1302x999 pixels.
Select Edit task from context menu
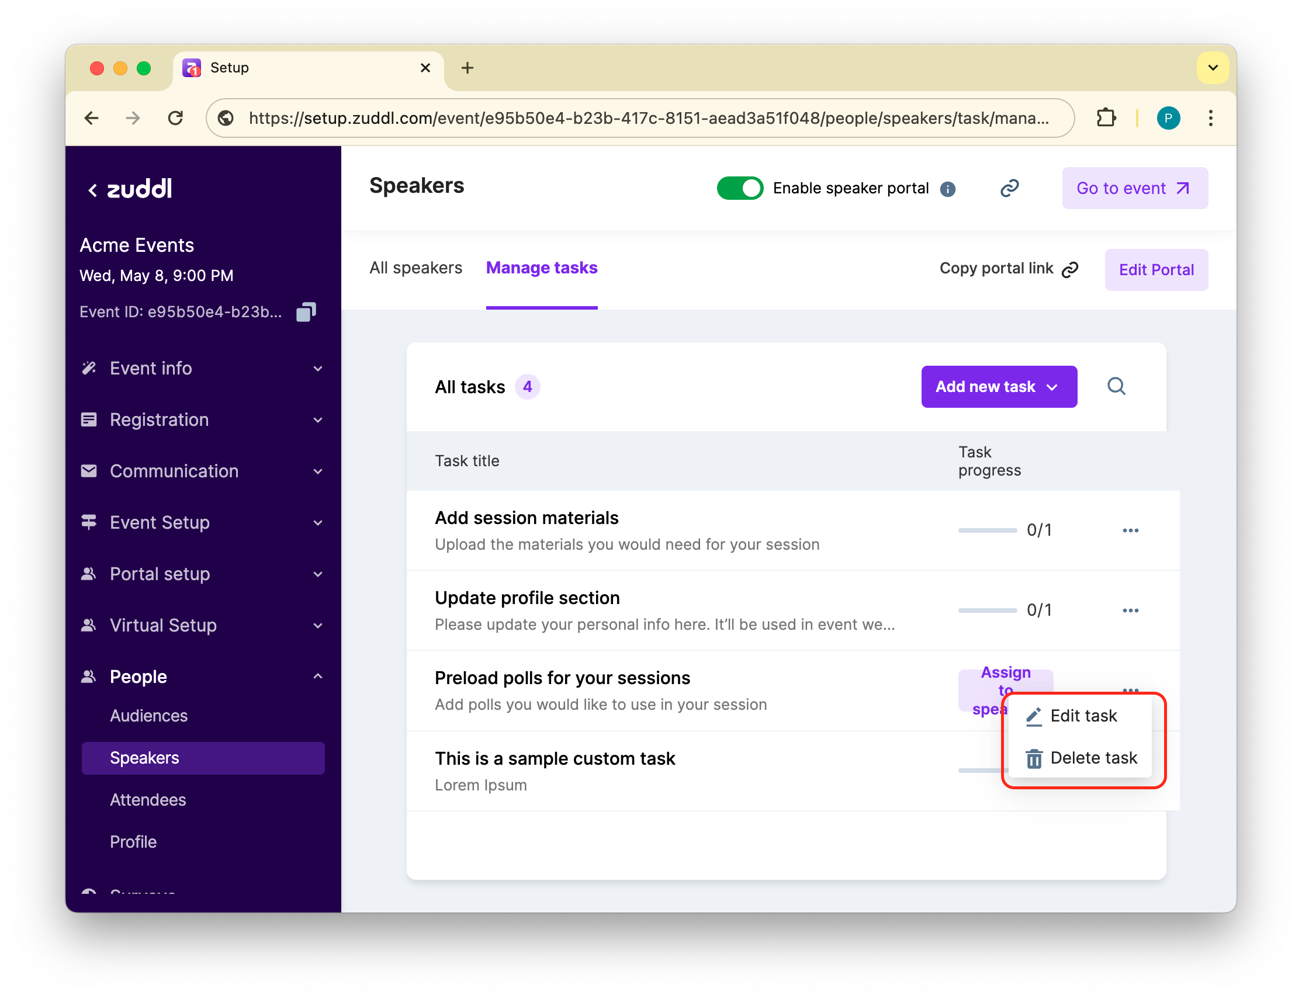coord(1082,716)
